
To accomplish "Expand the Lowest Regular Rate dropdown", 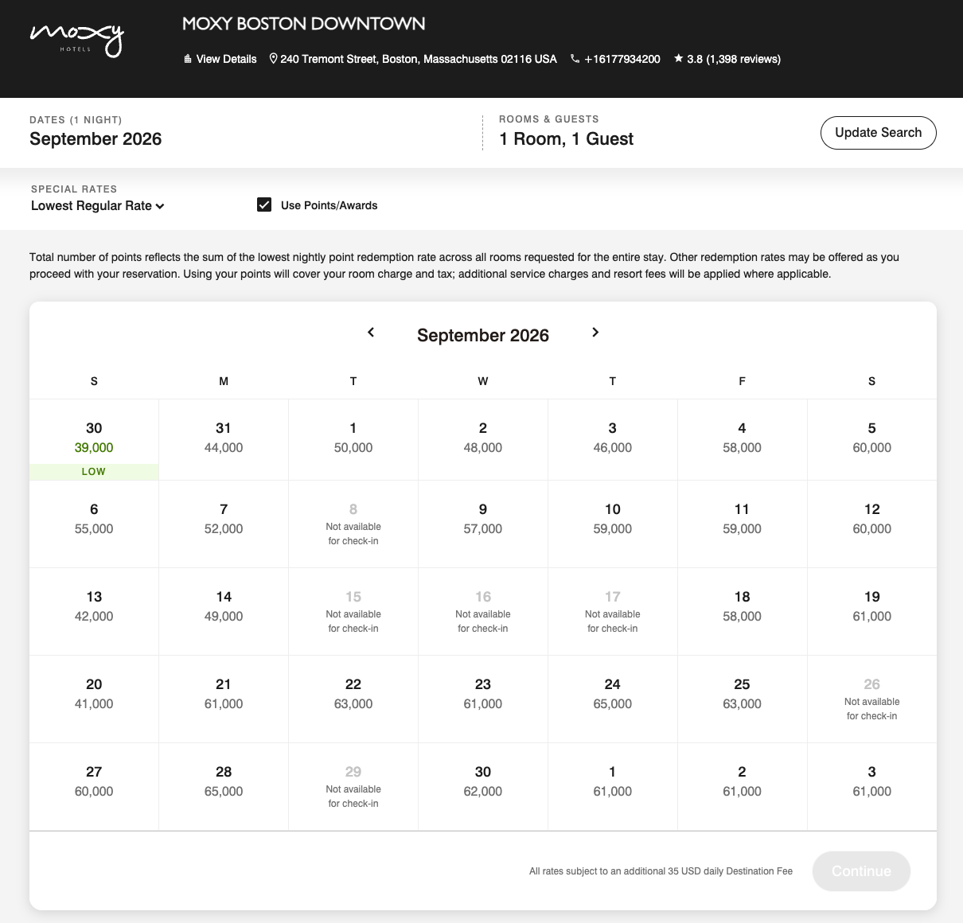I will (x=98, y=205).
